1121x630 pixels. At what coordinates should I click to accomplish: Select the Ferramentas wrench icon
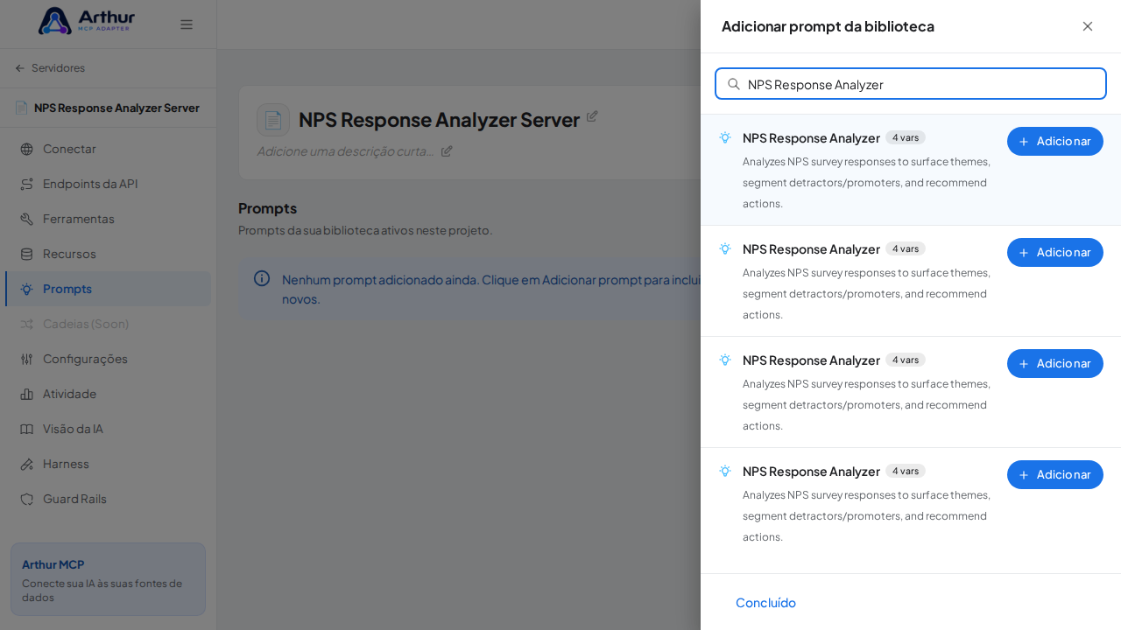[x=26, y=219]
